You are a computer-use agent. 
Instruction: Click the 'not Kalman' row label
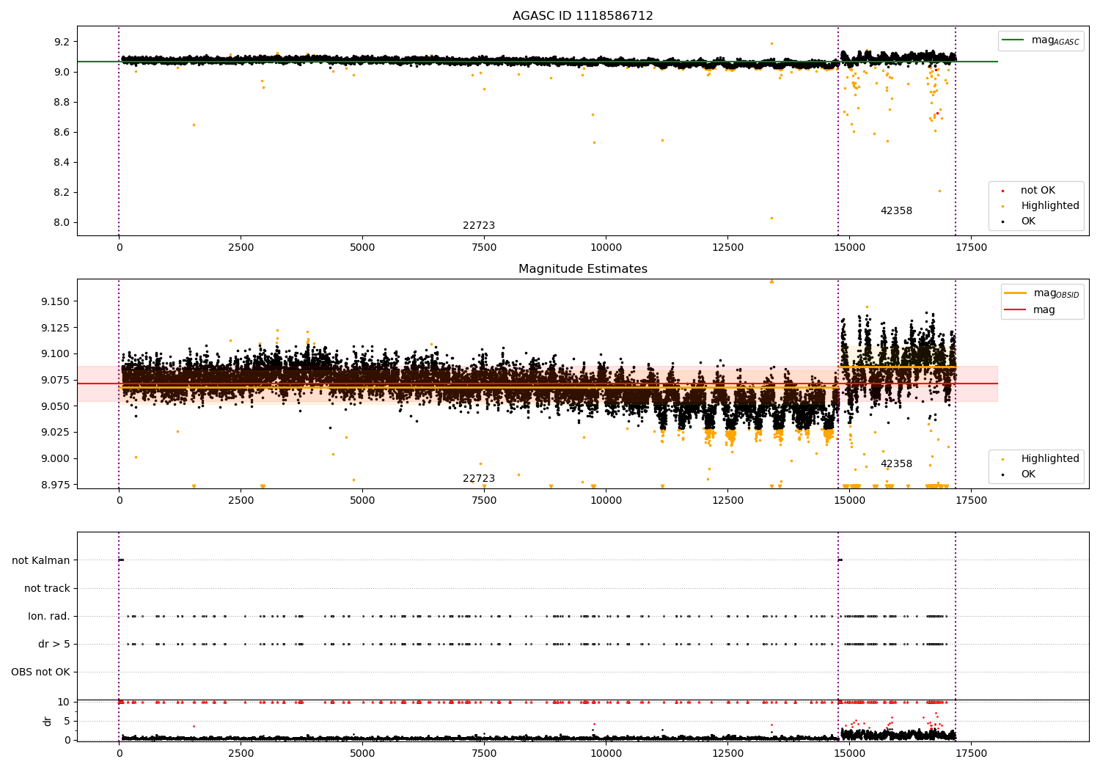(x=41, y=560)
